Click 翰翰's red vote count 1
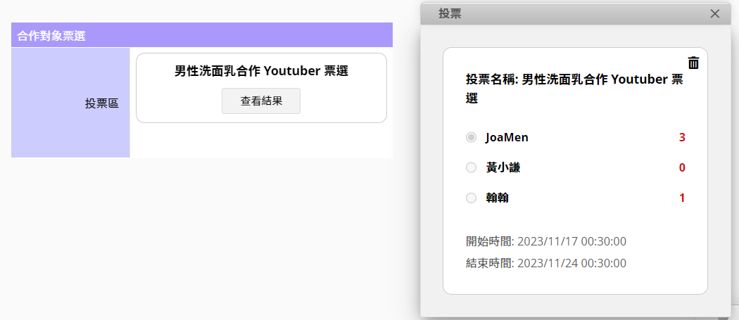This screenshot has width=739, height=320. click(x=682, y=198)
